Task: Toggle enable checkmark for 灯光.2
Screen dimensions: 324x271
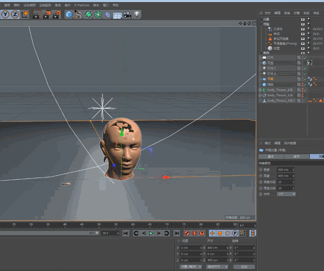Action: [305, 68]
